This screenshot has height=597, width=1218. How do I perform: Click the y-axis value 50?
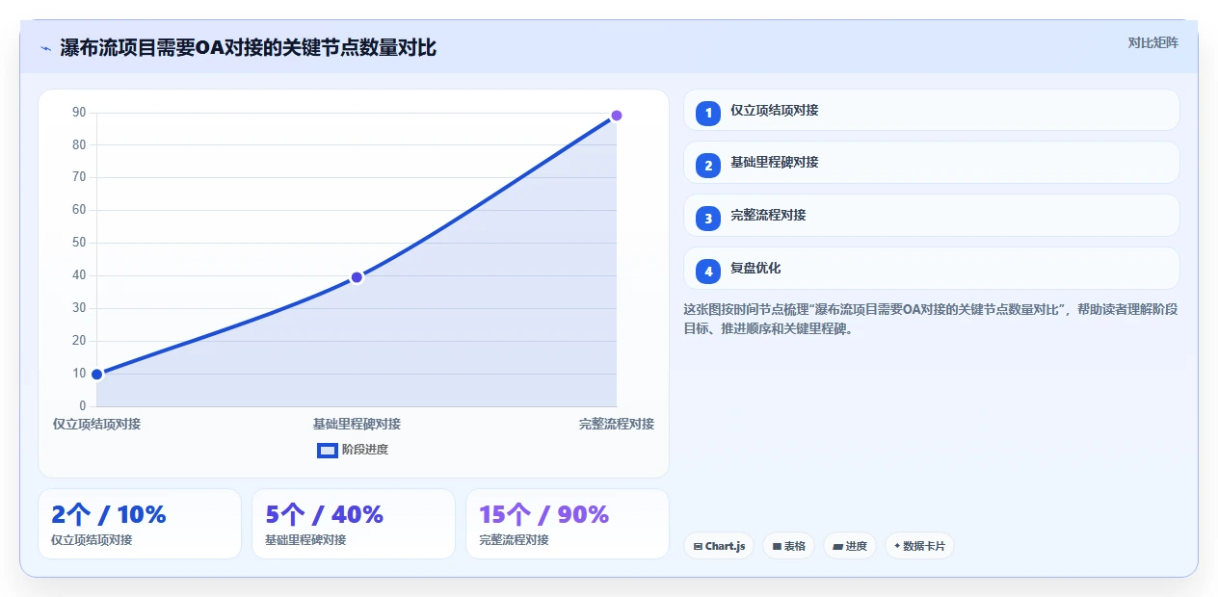79,243
